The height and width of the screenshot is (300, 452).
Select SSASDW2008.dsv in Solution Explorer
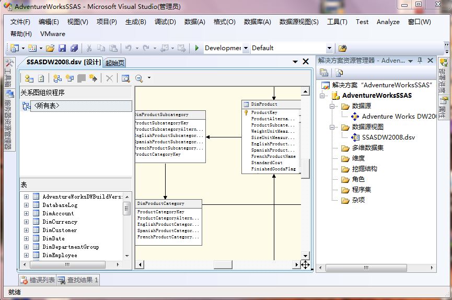[388, 137]
